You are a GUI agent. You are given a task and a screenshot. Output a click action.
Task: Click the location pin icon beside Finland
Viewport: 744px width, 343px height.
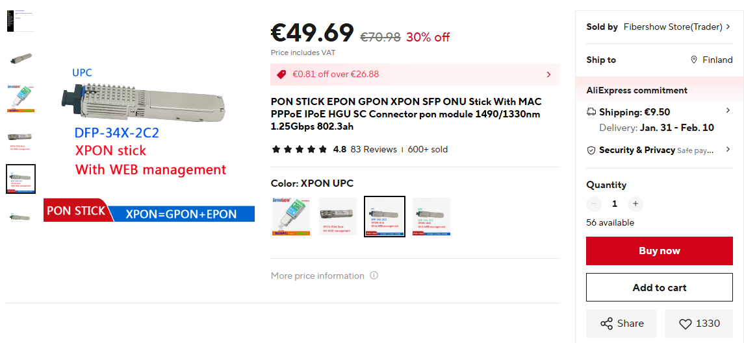pyautogui.click(x=694, y=60)
